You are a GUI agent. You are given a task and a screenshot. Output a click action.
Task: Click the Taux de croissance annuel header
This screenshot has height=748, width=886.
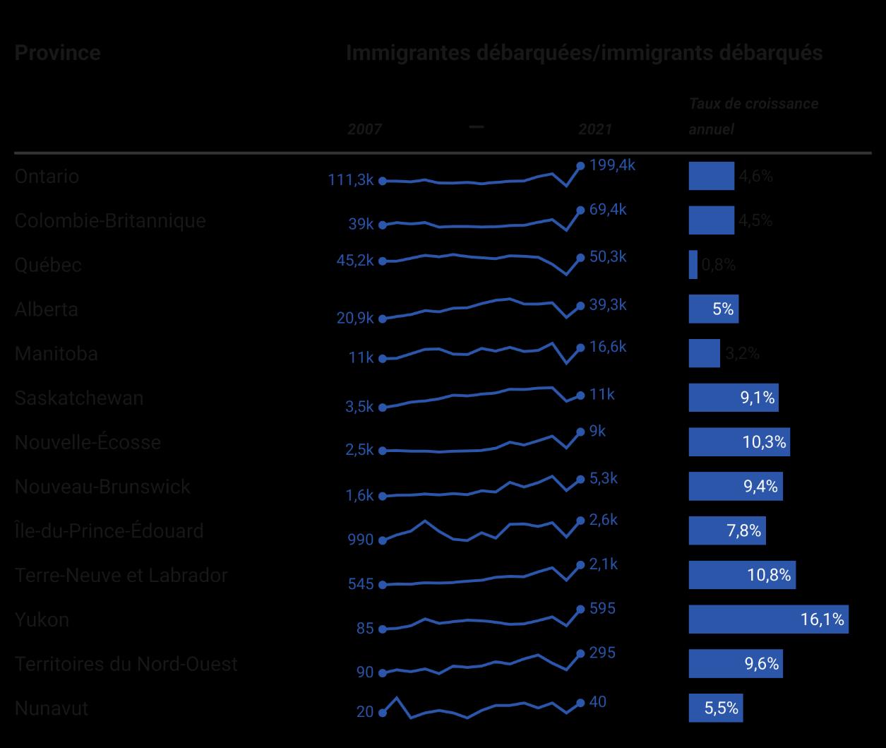pos(754,117)
